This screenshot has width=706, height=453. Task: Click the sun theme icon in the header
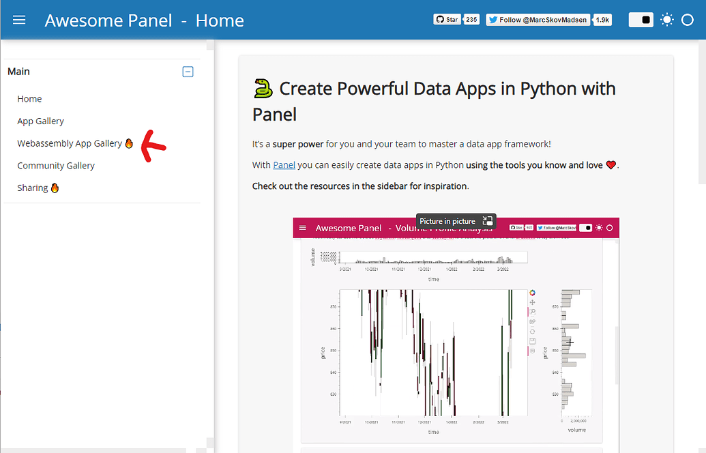pyautogui.click(x=666, y=20)
